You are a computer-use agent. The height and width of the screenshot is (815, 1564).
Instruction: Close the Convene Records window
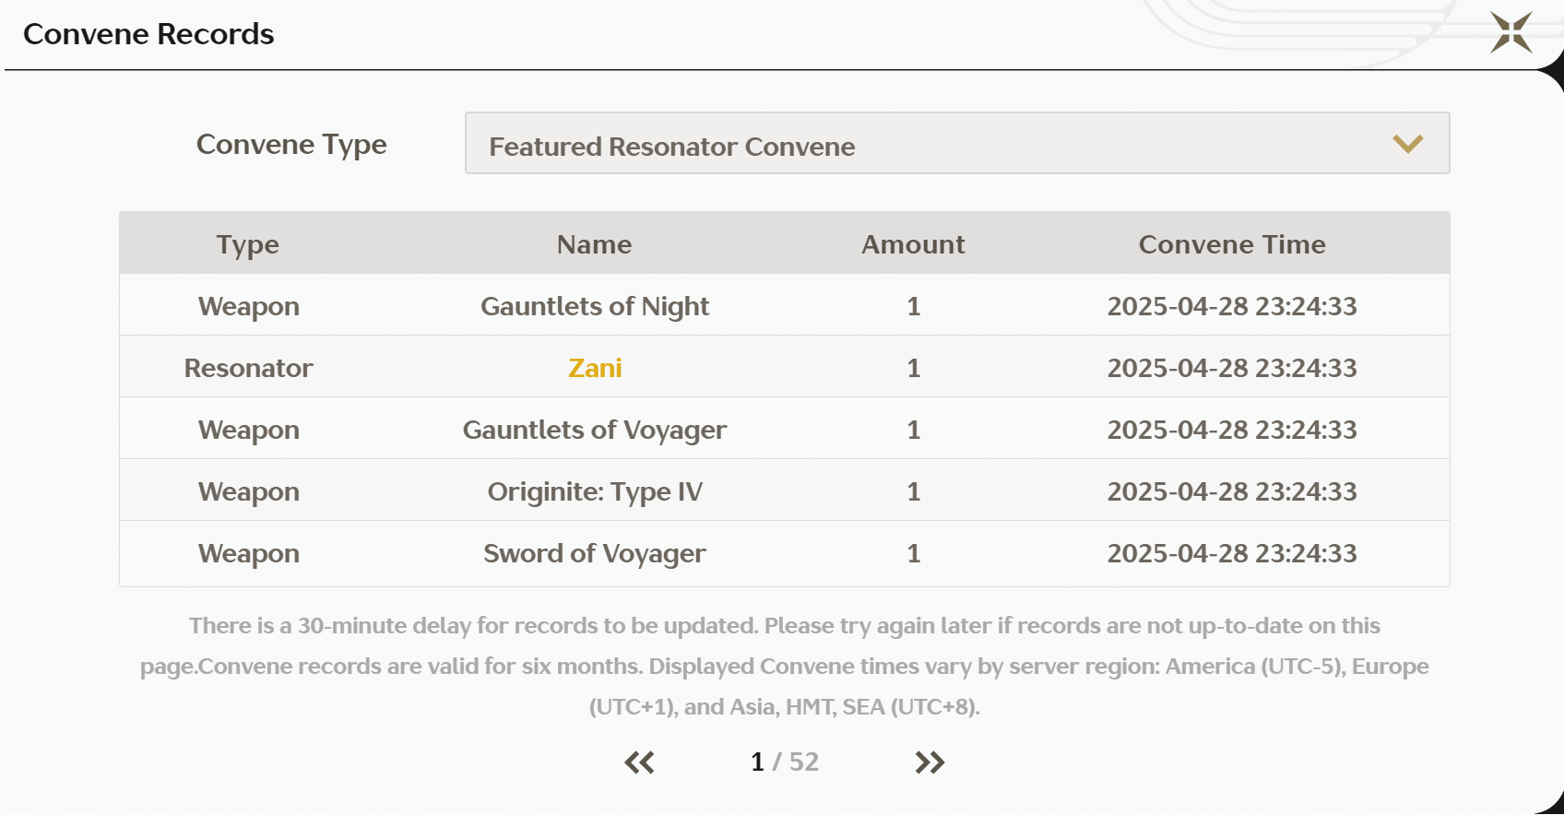pos(1511,33)
